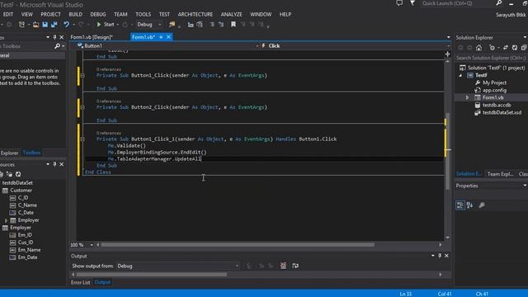The width and height of the screenshot is (528, 297).
Task: Click the Undo arrow icon
Action: tap(66, 25)
